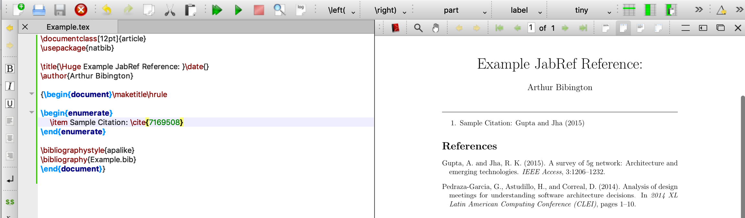
Task: Select the Example.tex tab
Action: point(68,27)
